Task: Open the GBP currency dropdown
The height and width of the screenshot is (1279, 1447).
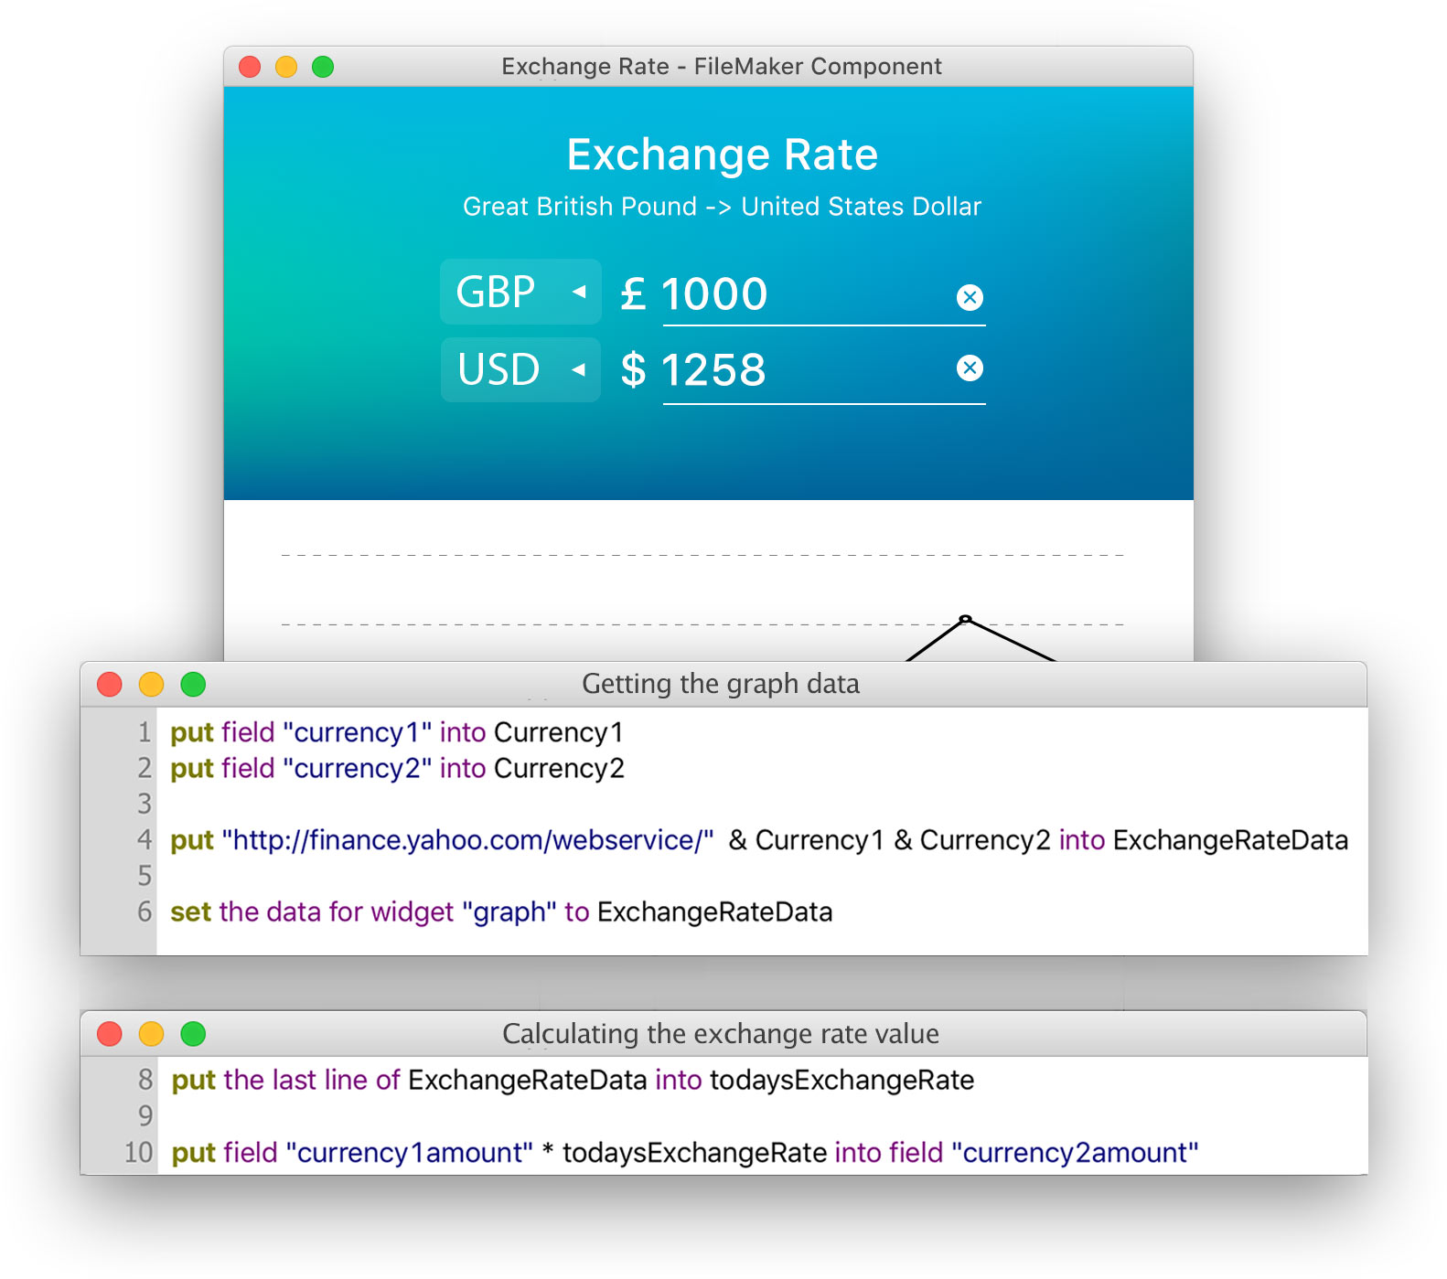Action: coord(520,292)
